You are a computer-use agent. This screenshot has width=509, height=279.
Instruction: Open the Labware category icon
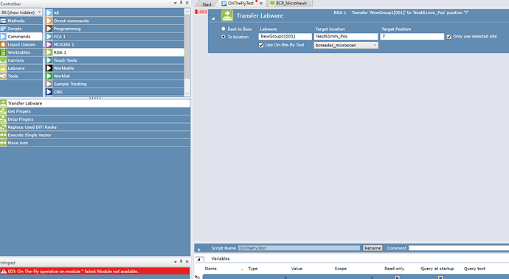coord(3,68)
